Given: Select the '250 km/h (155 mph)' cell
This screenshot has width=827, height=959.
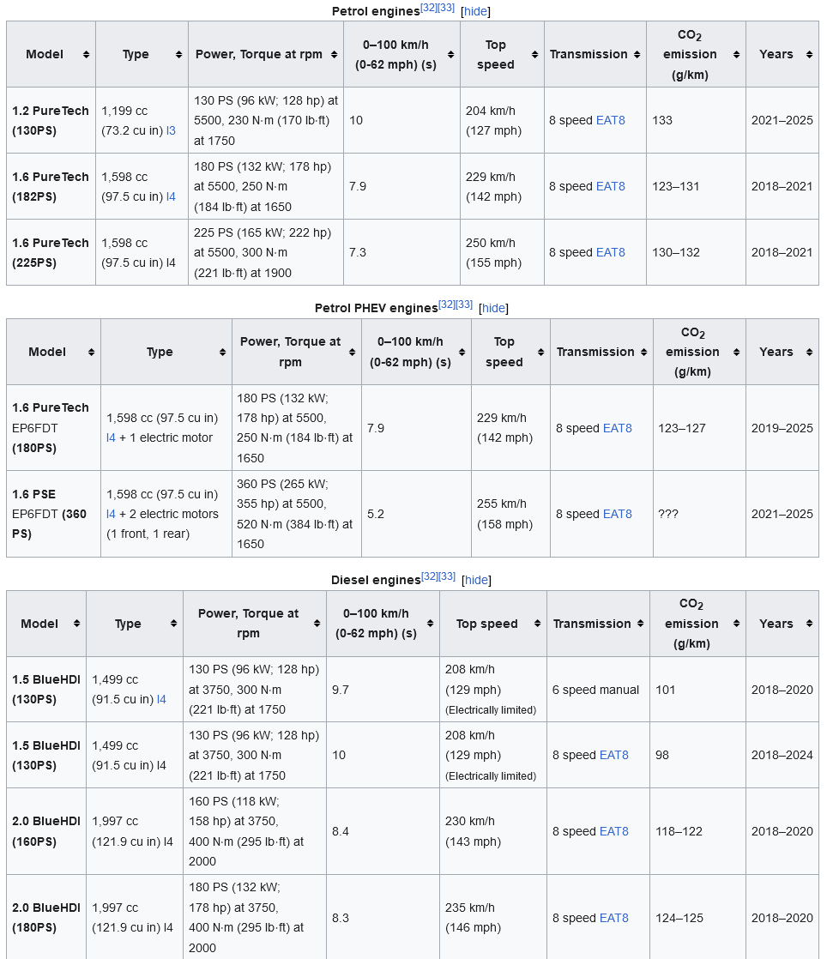Looking at the screenshot, I should pyautogui.click(x=502, y=252).
